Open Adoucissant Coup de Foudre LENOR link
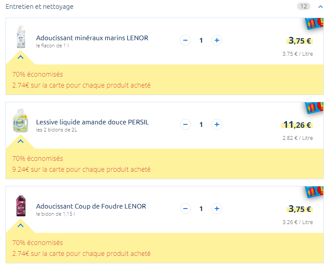328x268 pixels. (91, 206)
